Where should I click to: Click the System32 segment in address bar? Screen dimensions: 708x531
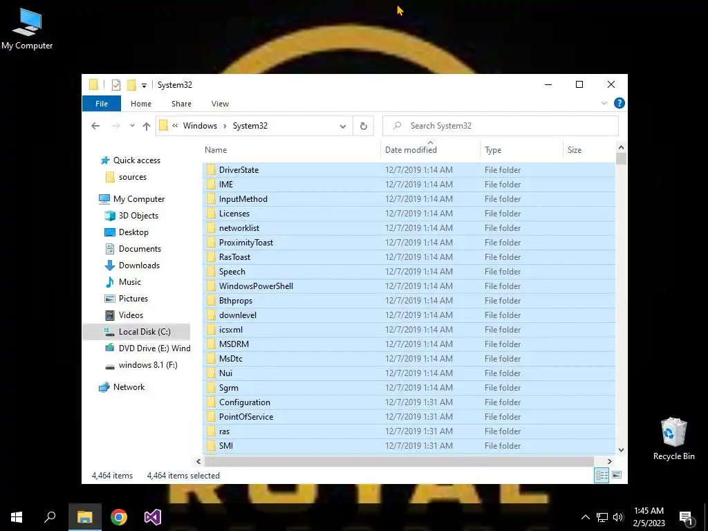coord(250,126)
